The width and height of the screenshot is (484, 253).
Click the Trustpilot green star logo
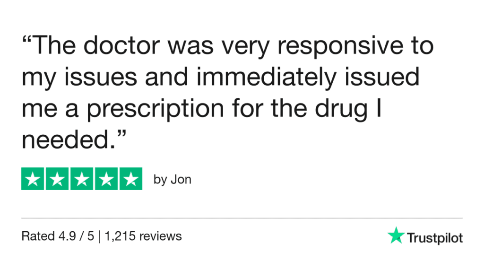[395, 235]
